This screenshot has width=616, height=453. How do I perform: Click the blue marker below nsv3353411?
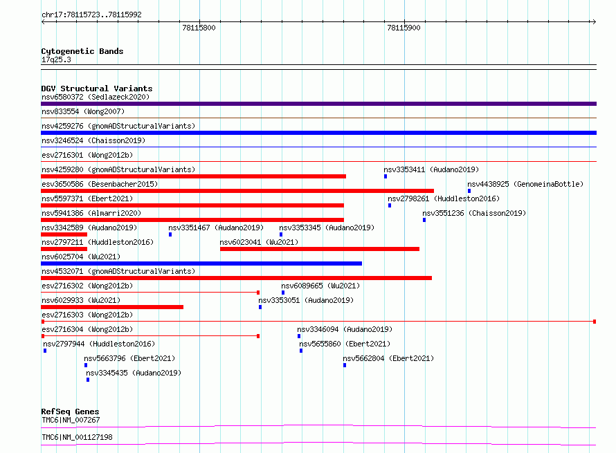pos(386,176)
